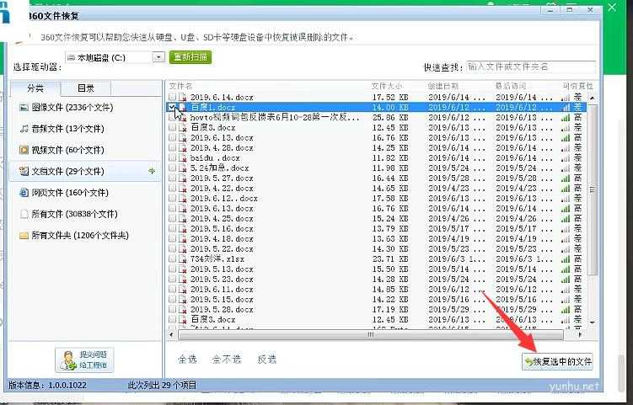Enable the checkbox for 2019.5.15.docx
This screenshot has width=633, height=405.
tap(173, 299)
